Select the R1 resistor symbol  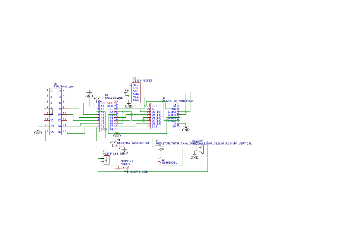158,147
